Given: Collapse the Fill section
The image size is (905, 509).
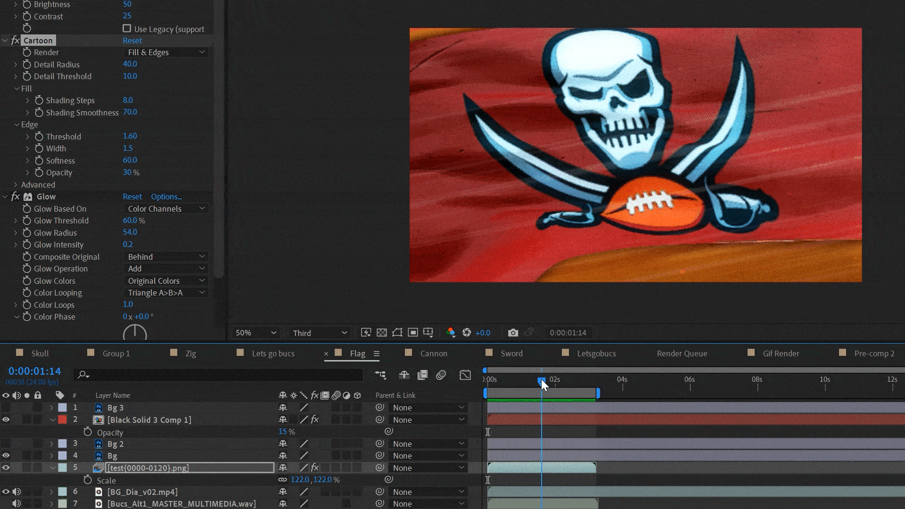Looking at the screenshot, I should tap(16, 89).
